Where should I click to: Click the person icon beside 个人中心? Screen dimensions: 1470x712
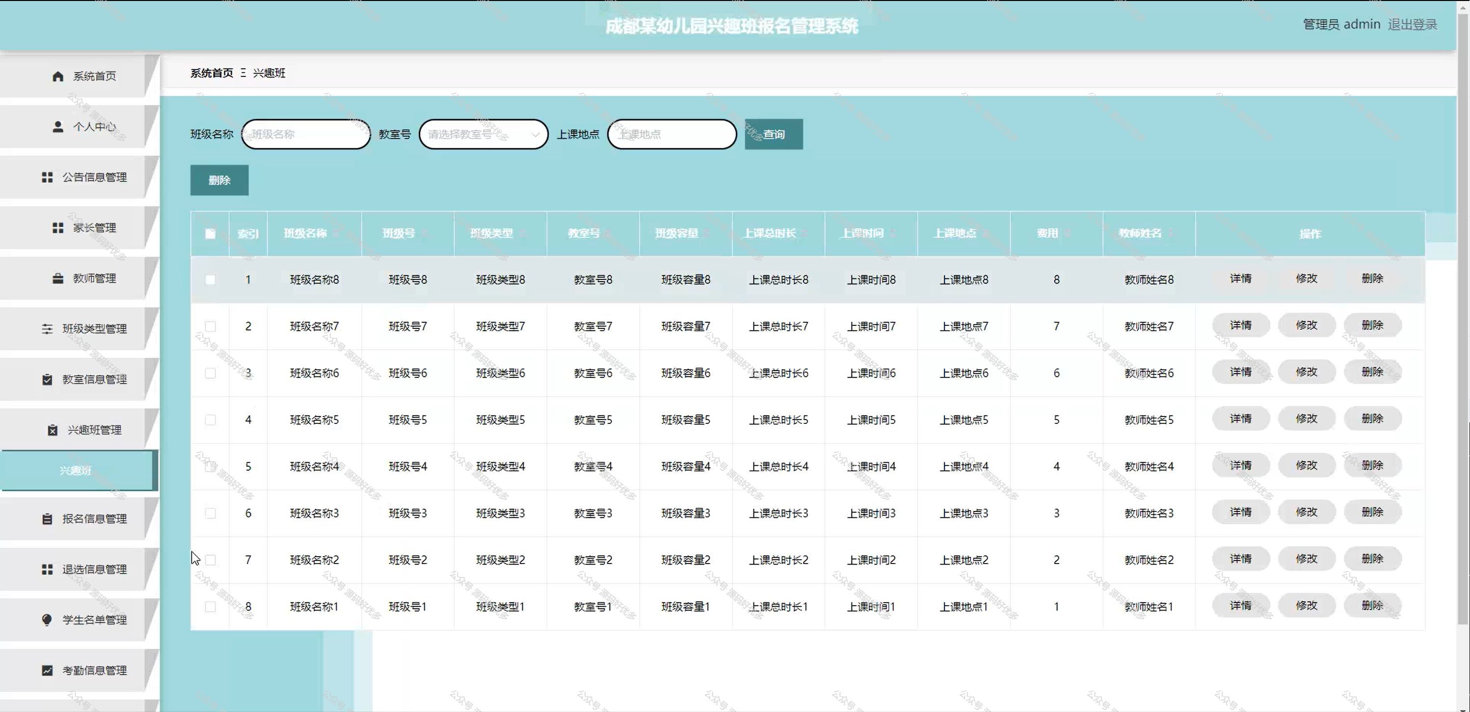click(x=58, y=126)
